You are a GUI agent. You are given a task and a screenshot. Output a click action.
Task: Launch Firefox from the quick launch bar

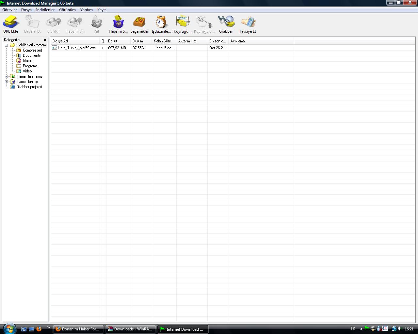click(x=39, y=329)
